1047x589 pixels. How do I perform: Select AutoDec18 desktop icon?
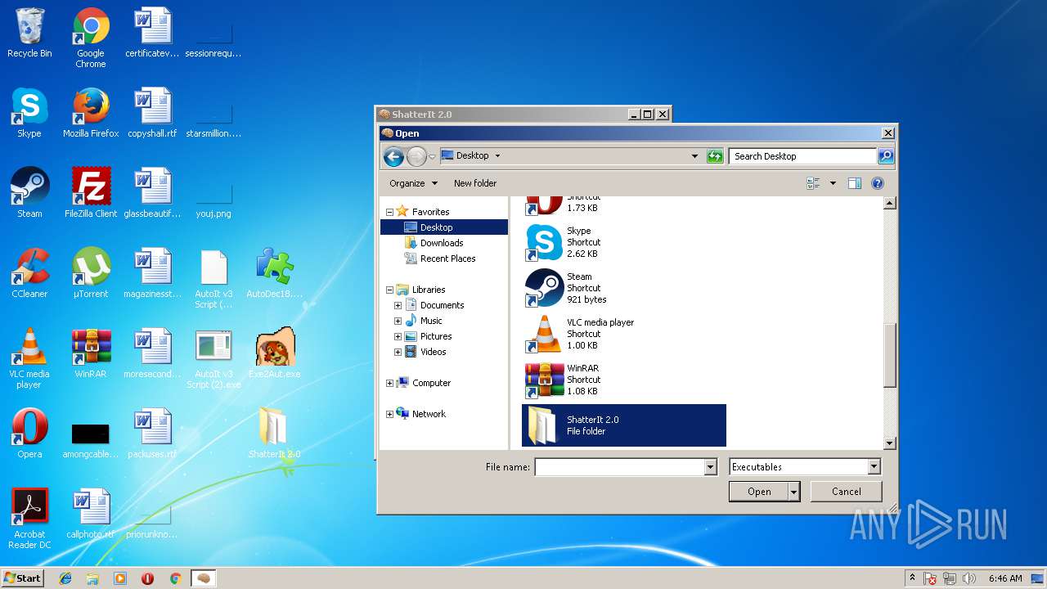click(275, 273)
